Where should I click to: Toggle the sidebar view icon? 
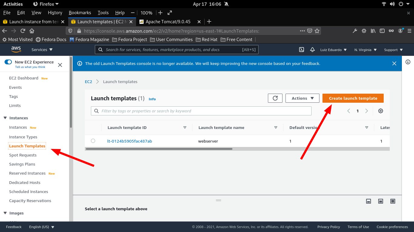point(382,31)
